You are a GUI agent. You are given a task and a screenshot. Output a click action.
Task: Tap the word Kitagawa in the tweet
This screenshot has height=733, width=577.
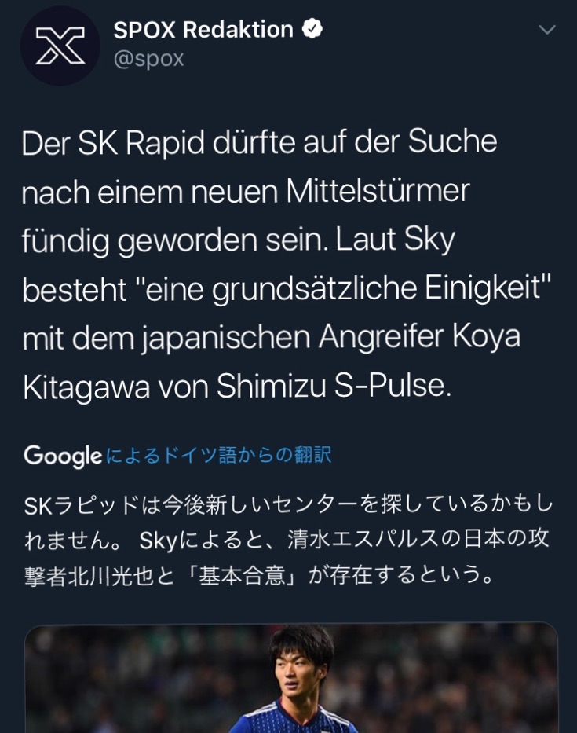(x=86, y=386)
